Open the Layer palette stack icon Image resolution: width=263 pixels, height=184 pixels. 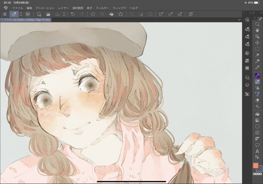[247, 85]
